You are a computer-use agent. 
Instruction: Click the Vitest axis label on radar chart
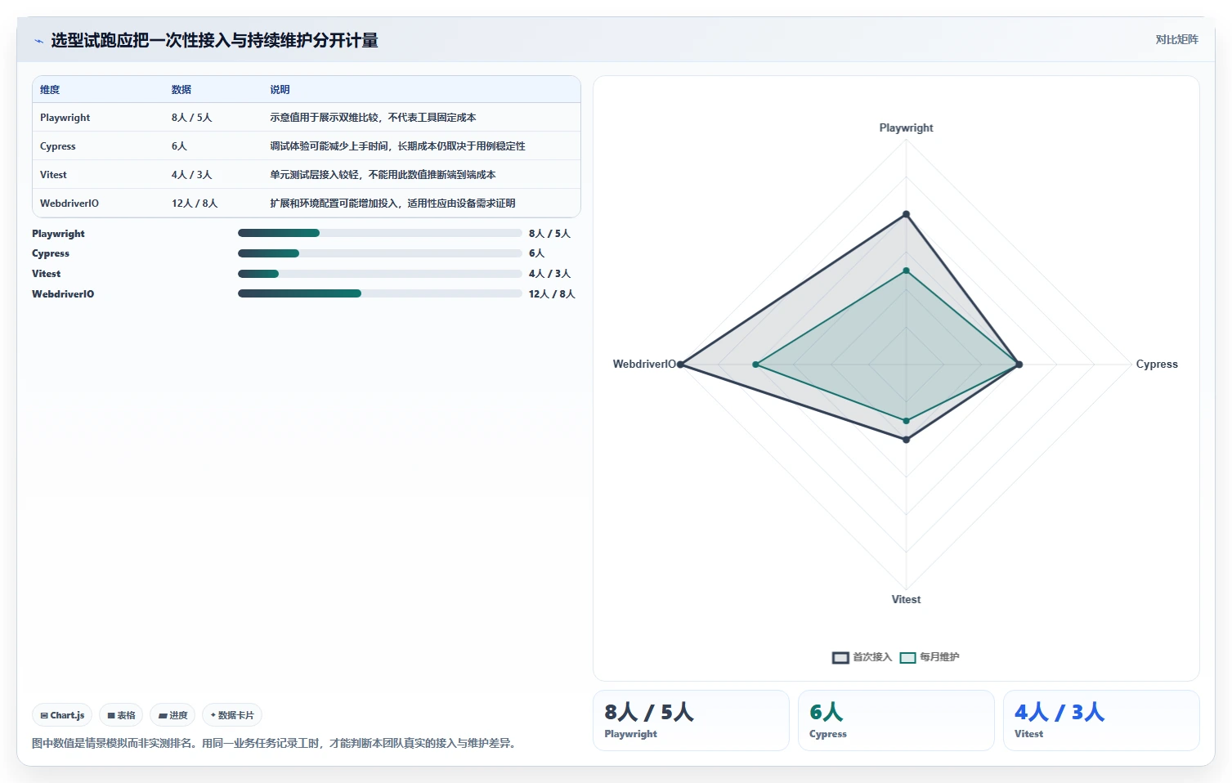[x=906, y=600]
